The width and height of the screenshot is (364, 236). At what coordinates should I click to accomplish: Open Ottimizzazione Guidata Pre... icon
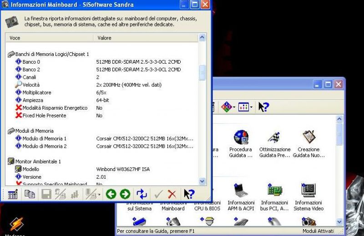coord(275,144)
